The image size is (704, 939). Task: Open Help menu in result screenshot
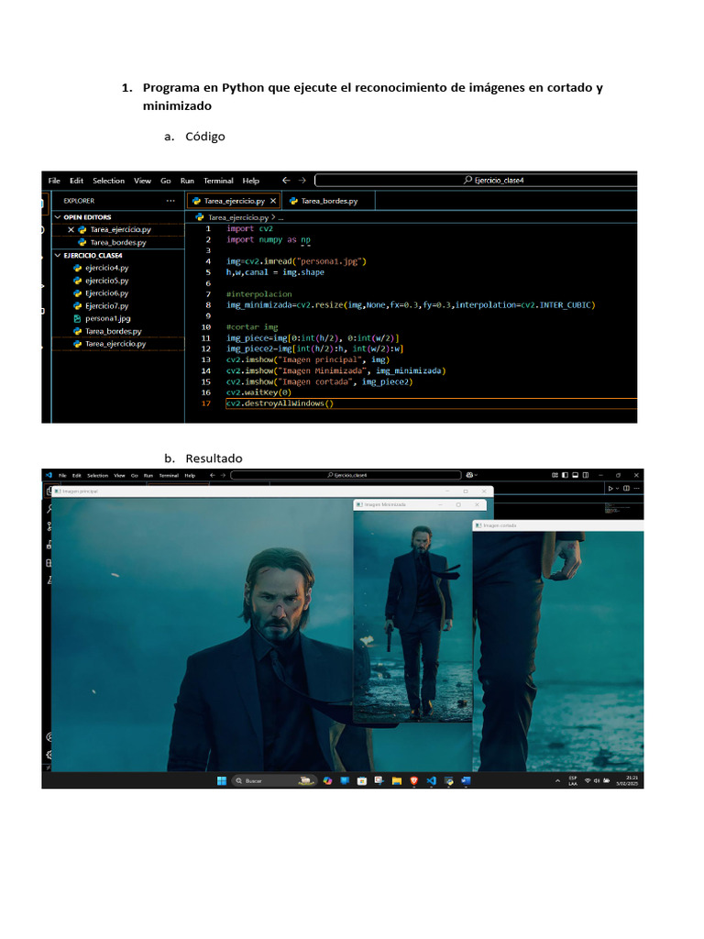190,476
